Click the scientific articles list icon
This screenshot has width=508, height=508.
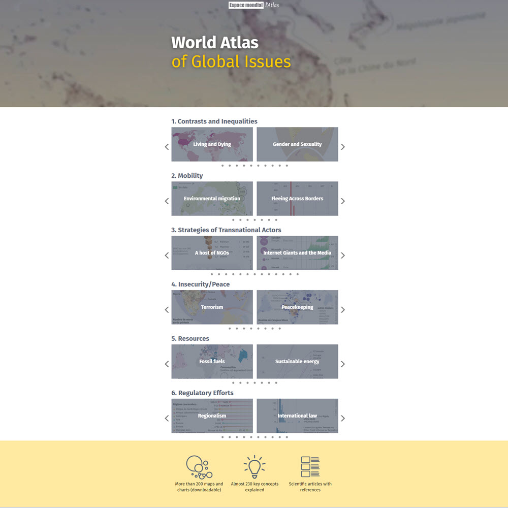310,467
